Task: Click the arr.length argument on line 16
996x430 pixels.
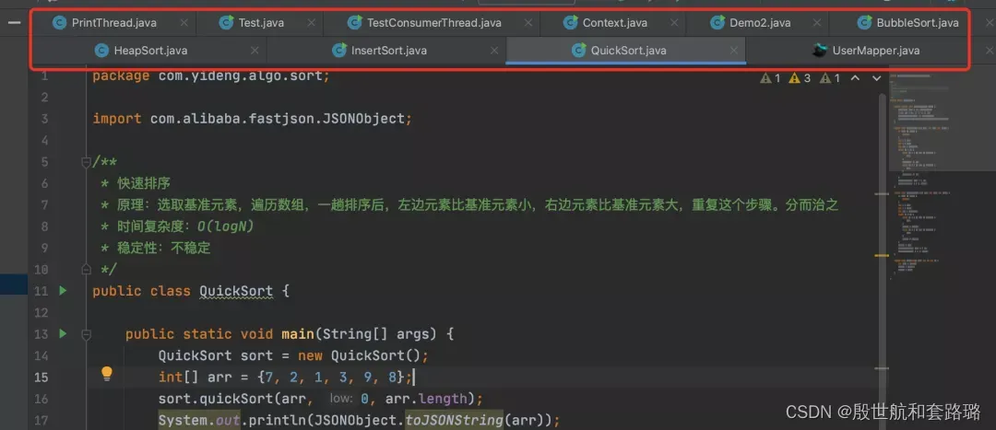Action: click(x=425, y=399)
